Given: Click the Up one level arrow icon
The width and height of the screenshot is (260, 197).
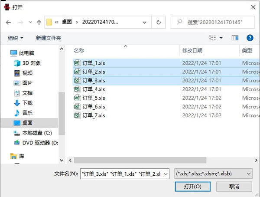Looking at the screenshot, I should point(39,22).
